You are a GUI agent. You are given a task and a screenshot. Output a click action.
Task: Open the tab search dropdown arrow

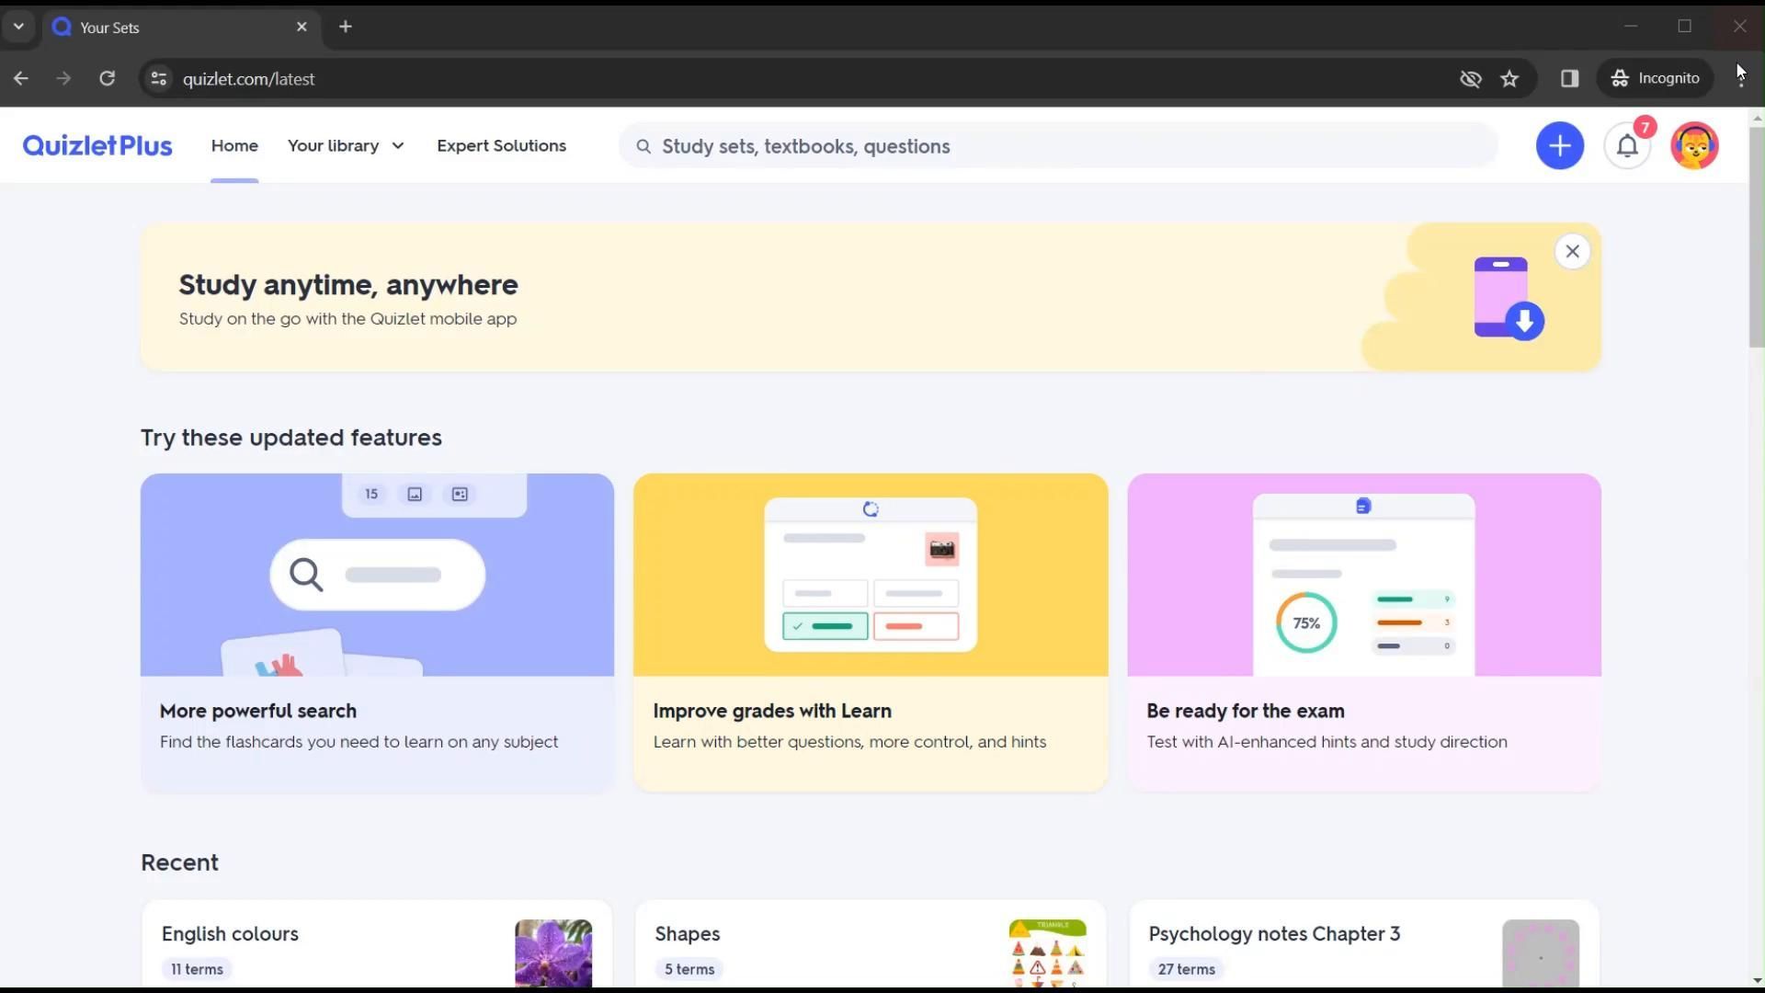[18, 27]
